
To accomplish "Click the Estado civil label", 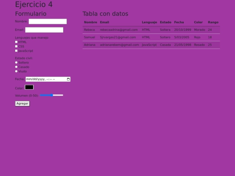I will (24, 58).
